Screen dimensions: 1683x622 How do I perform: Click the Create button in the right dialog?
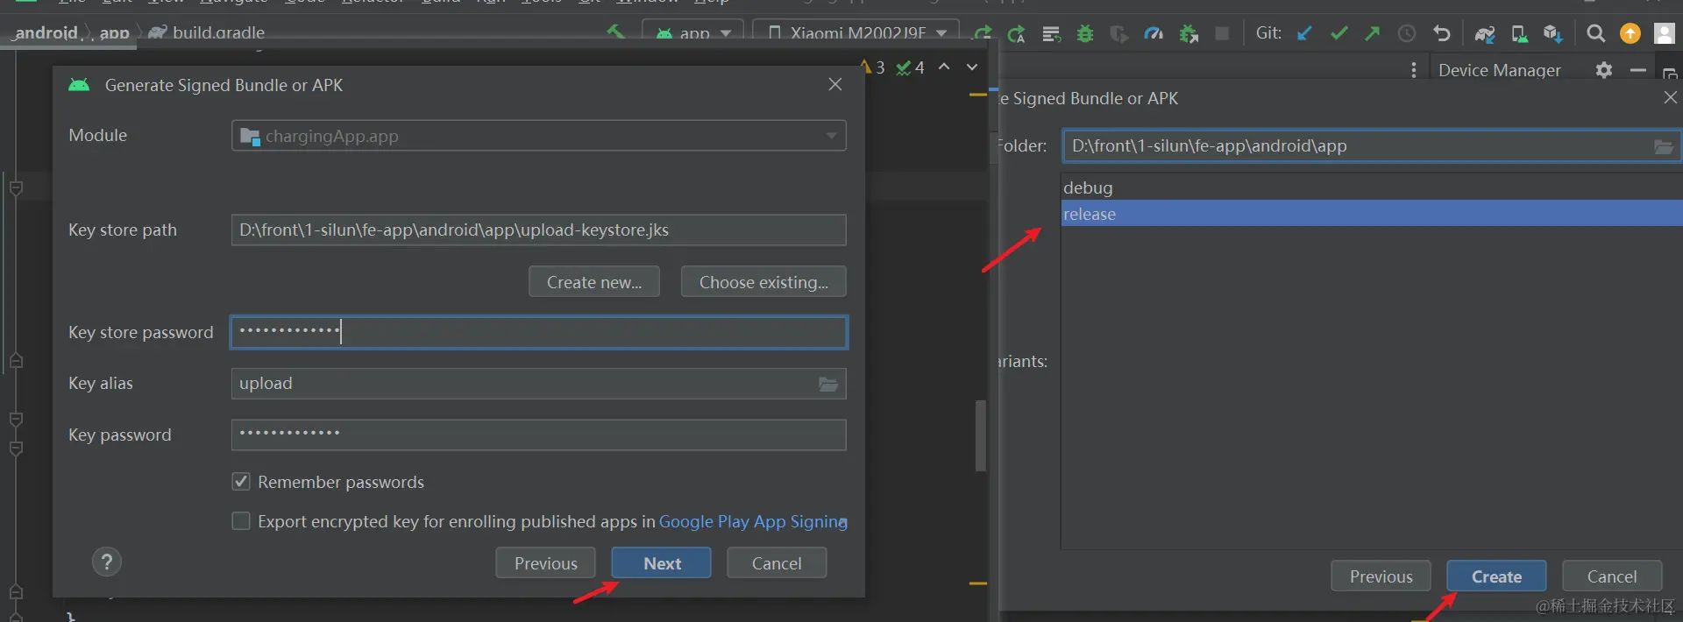(1496, 576)
